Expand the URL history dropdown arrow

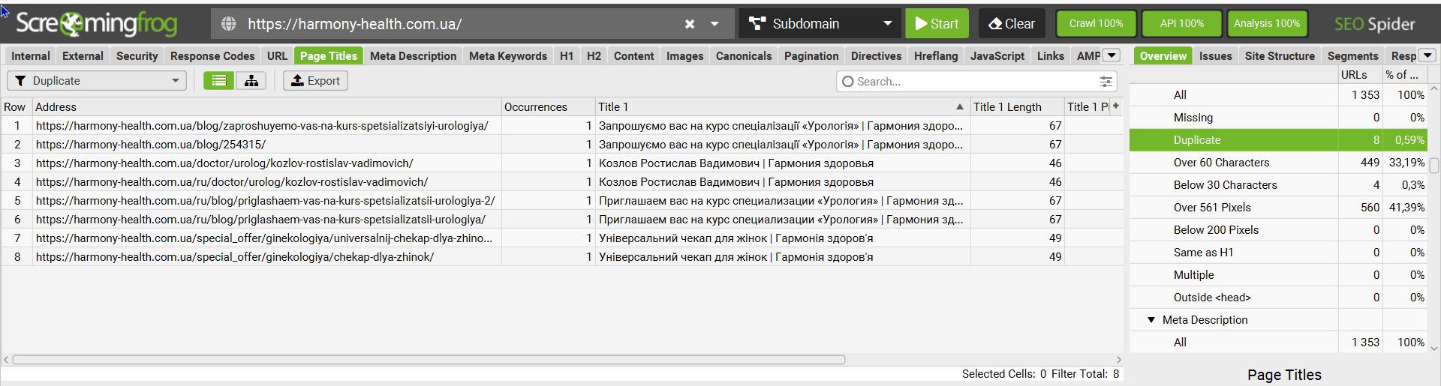[715, 24]
